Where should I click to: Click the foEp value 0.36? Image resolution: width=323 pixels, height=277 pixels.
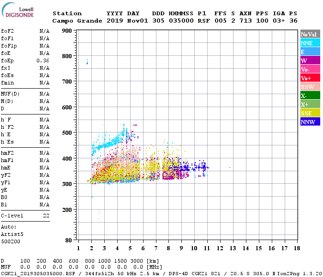pos(43,60)
